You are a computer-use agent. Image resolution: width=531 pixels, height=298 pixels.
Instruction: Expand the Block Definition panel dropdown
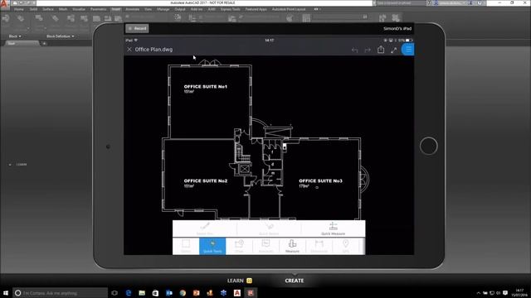point(61,36)
